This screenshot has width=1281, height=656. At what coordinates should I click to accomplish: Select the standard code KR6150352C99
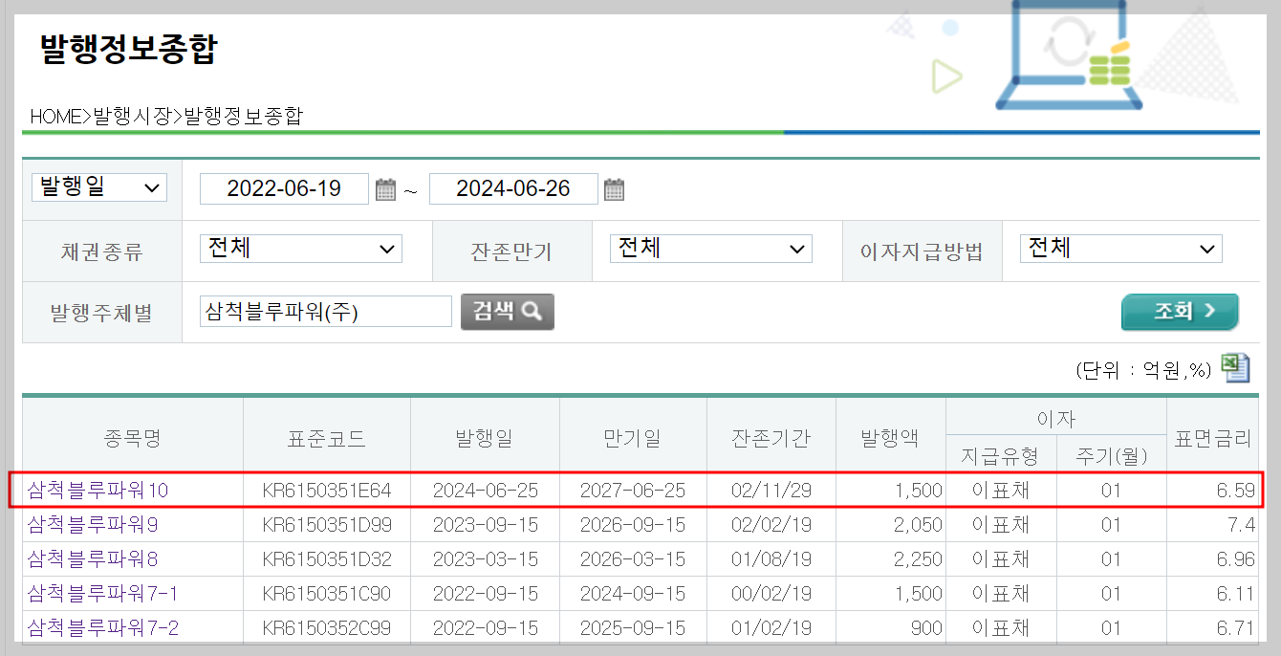pos(327,628)
